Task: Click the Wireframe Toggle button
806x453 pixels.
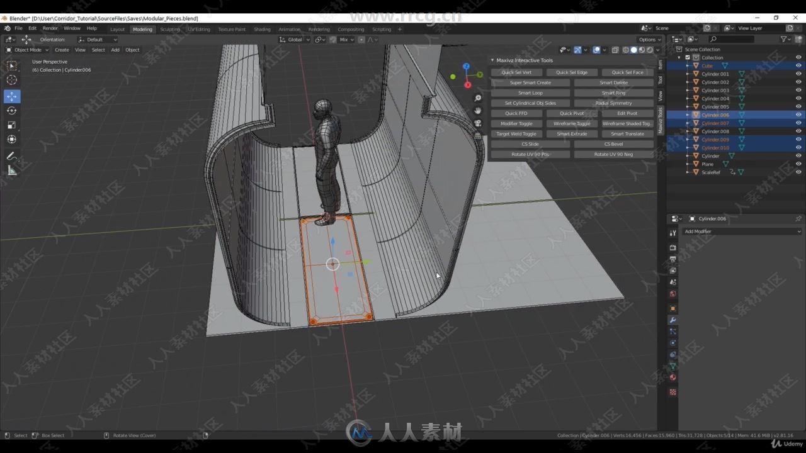Action: [572, 123]
